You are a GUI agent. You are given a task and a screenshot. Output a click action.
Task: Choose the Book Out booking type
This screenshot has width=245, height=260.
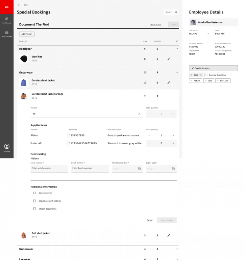223,81
